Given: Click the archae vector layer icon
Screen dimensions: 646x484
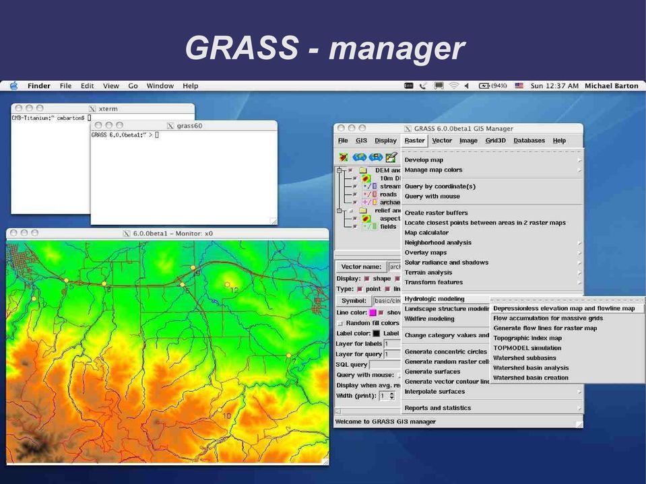Looking at the screenshot, I should (370, 202).
